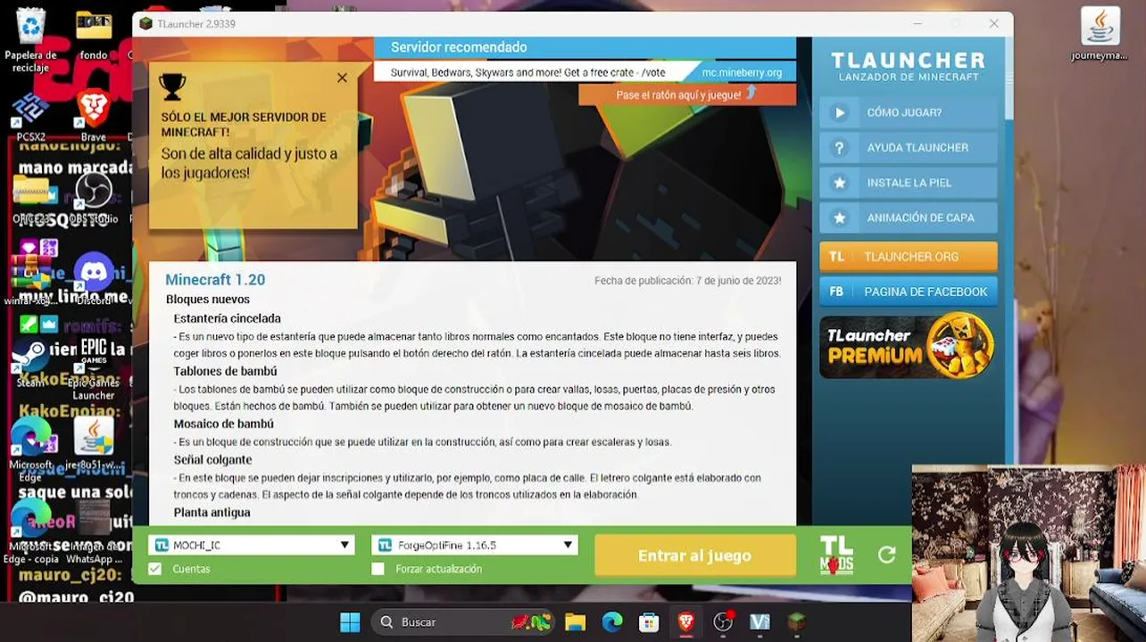Select the journeyma Java file on the desktop
Screen dimensions: 1146x642
1100,34
